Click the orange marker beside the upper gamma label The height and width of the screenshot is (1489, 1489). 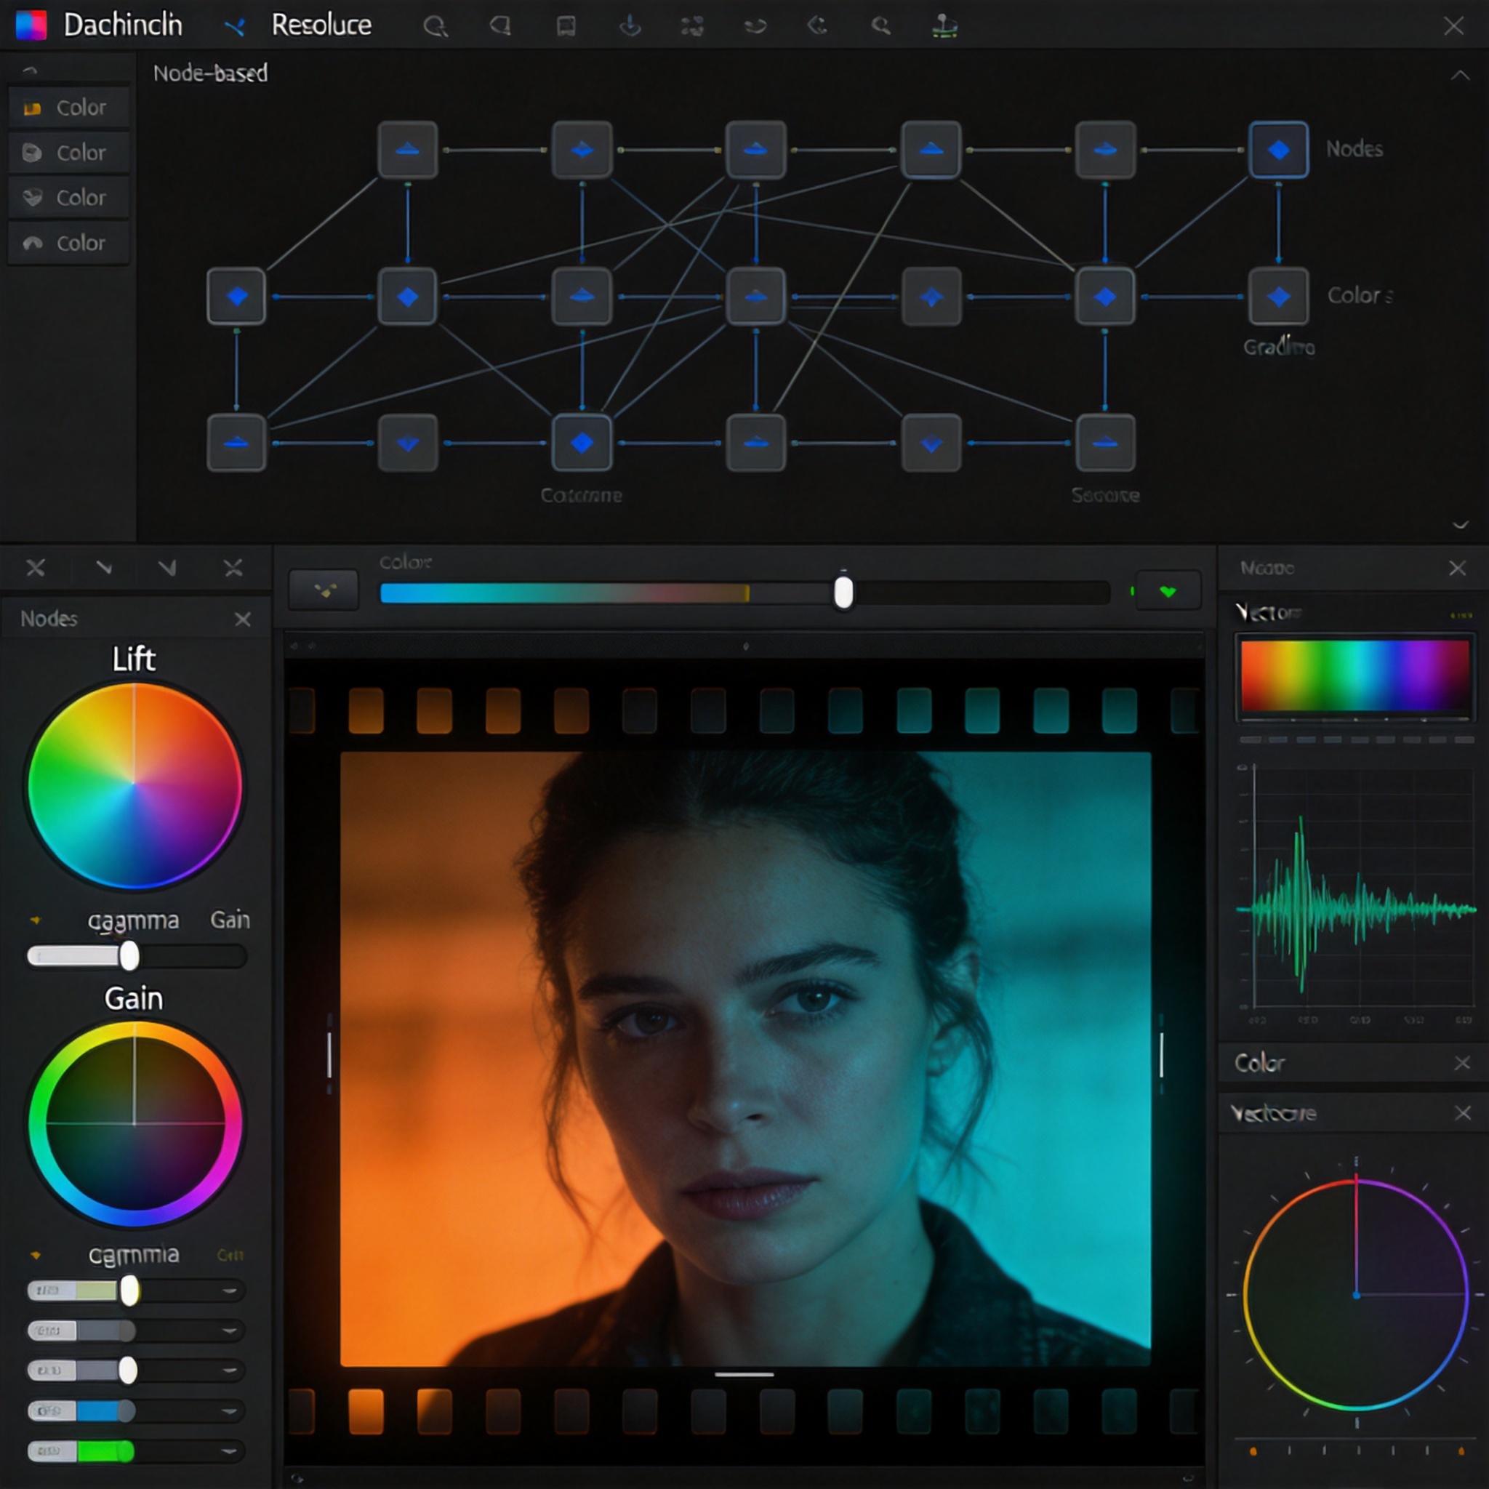(x=35, y=920)
